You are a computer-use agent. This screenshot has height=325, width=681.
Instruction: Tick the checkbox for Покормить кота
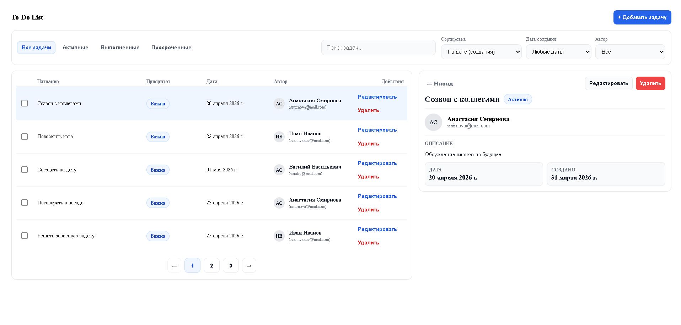(x=25, y=137)
